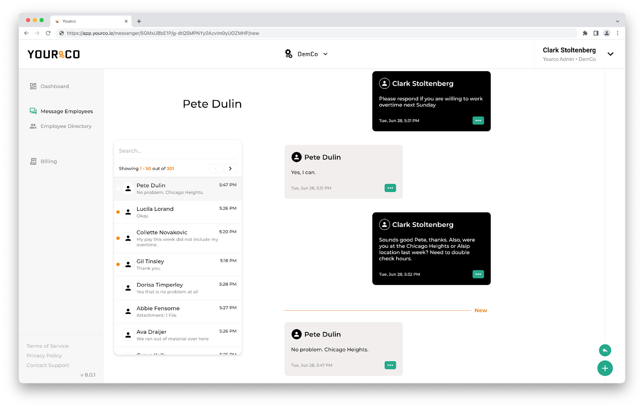
Task: Click the DemCo gears icon
Action: point(289,54)
